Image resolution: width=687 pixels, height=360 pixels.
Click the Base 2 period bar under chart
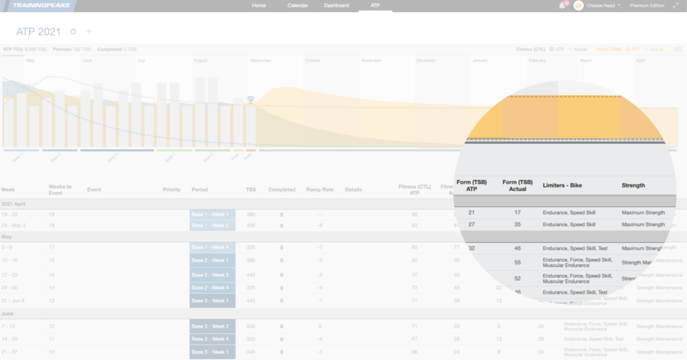(61, 151)
